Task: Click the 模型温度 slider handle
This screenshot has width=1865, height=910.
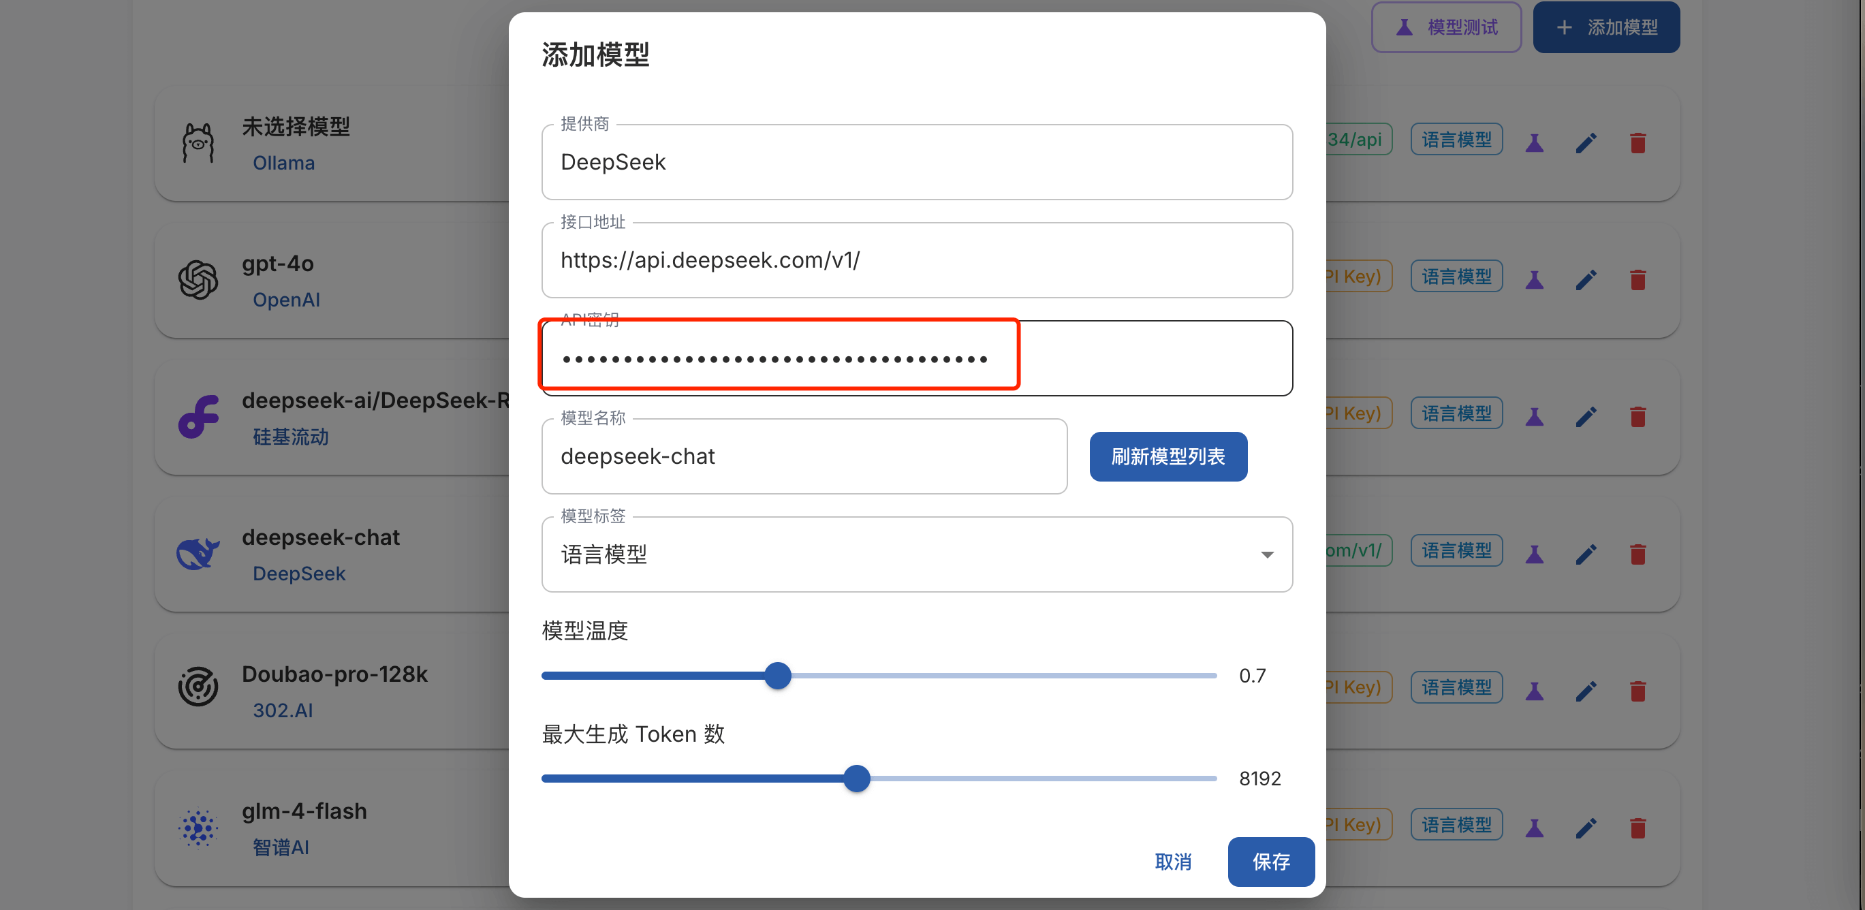Action: (x=778, y=676)
